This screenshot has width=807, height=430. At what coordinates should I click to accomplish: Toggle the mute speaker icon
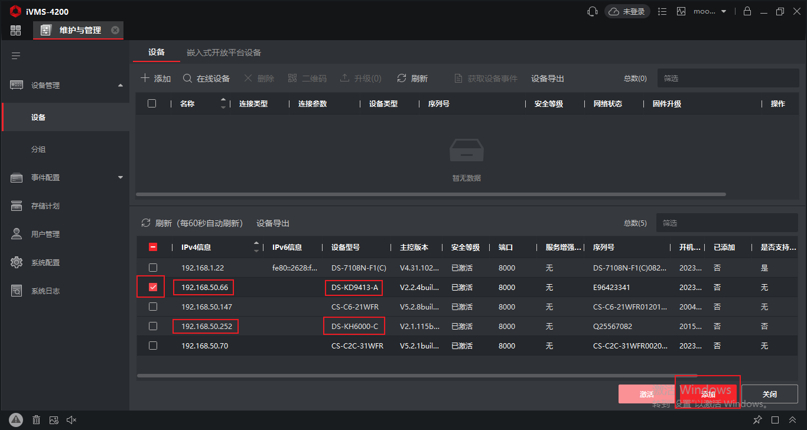click(71, 420)
